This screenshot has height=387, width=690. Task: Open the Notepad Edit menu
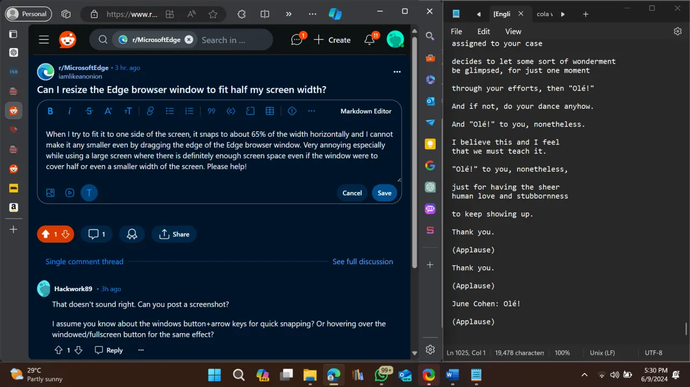pyautogui.click(x=484, y=31)
